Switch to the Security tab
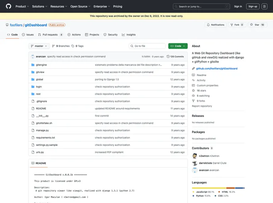The width and height of the screenshot is (273, 203). point(111,35)
